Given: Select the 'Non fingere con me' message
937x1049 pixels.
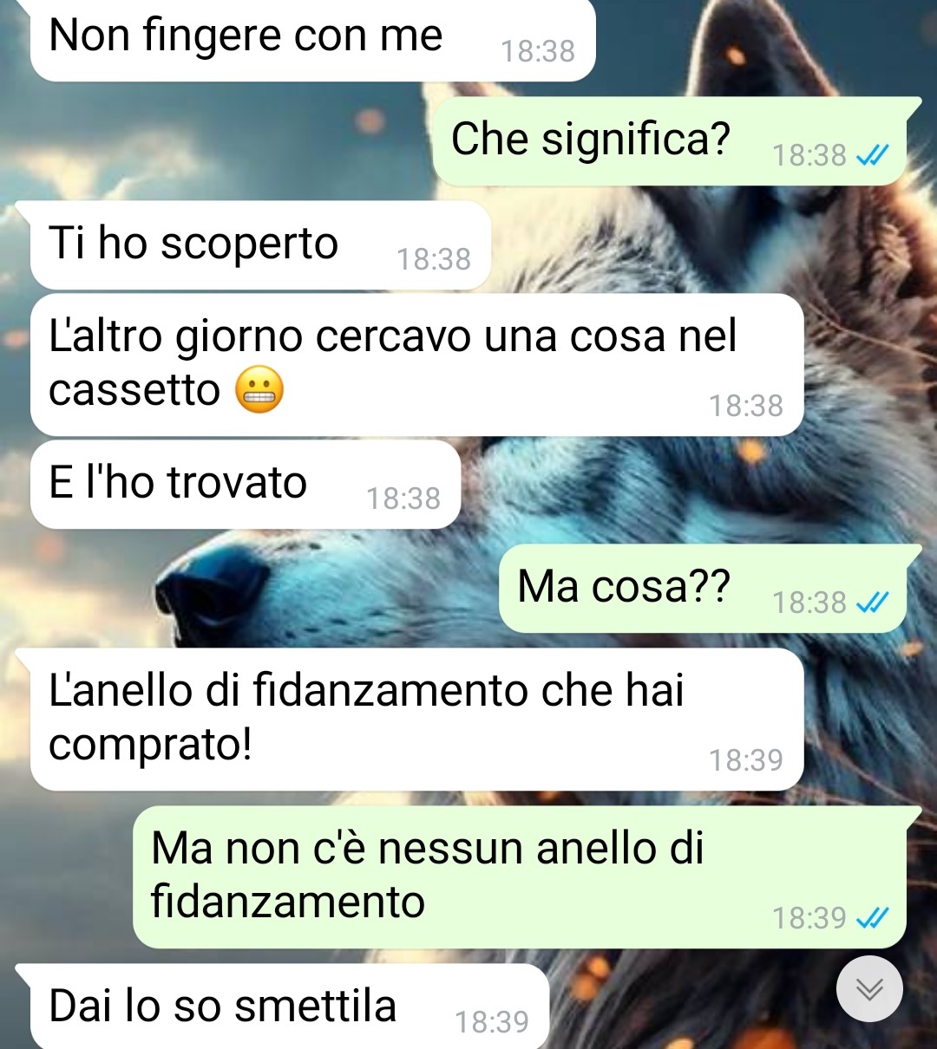Looking at the screenshot, I should (312, 40).
